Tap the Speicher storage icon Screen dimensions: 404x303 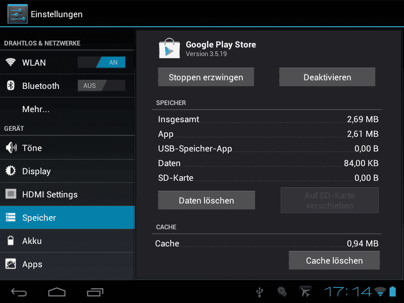(11, 218)
